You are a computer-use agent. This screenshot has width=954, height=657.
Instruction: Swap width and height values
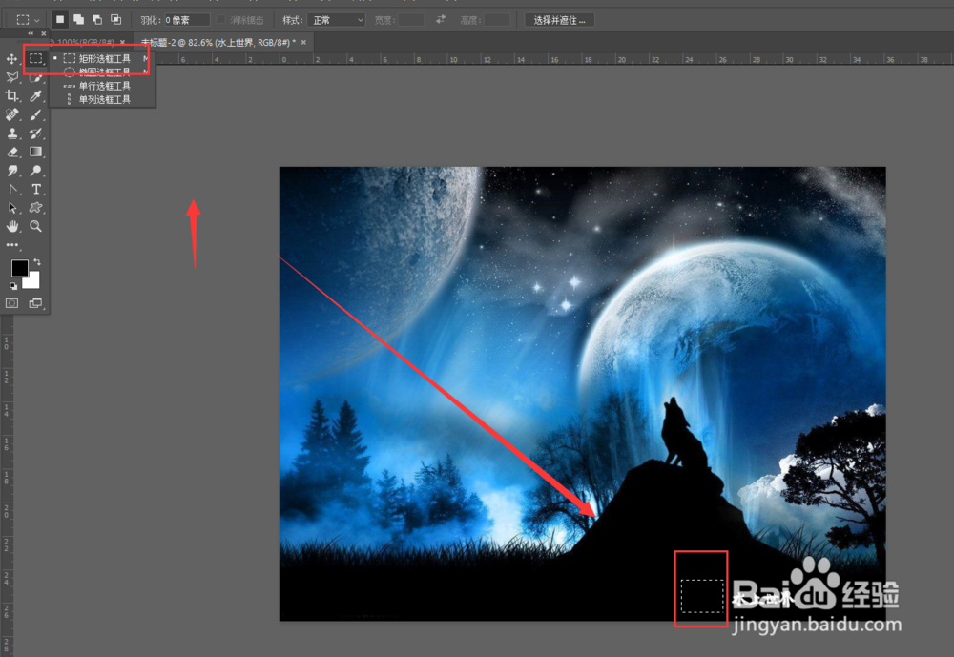coord(441,20)
